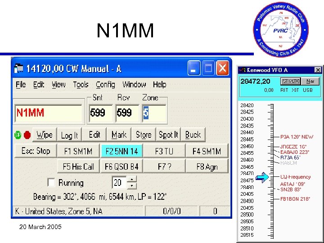Image resolution: width=324 pixels, height=243 pixels.
Task: Click the Store button
Action: click(x=144, y=135)
